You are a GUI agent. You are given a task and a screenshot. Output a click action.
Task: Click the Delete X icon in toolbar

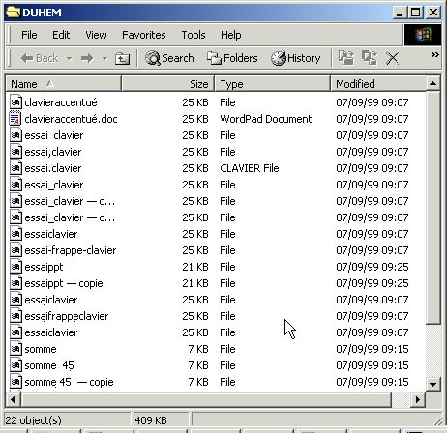[393, 58]
